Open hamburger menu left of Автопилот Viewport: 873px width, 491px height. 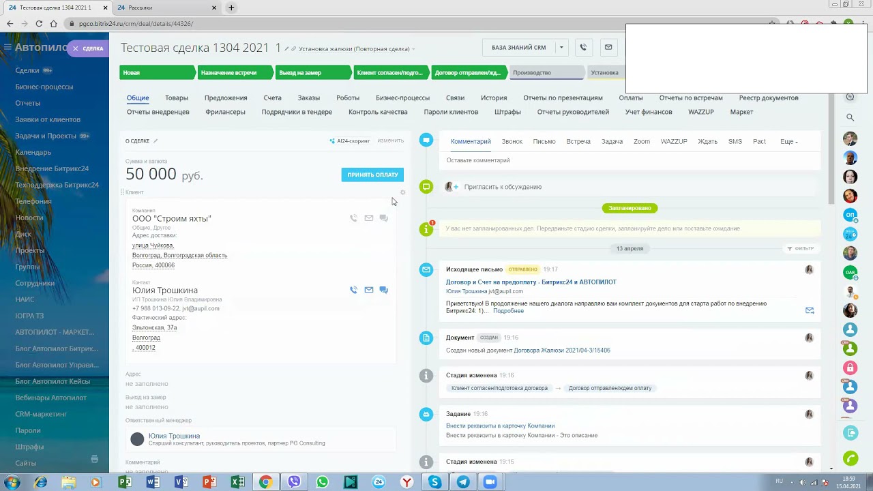click(8, 48)
